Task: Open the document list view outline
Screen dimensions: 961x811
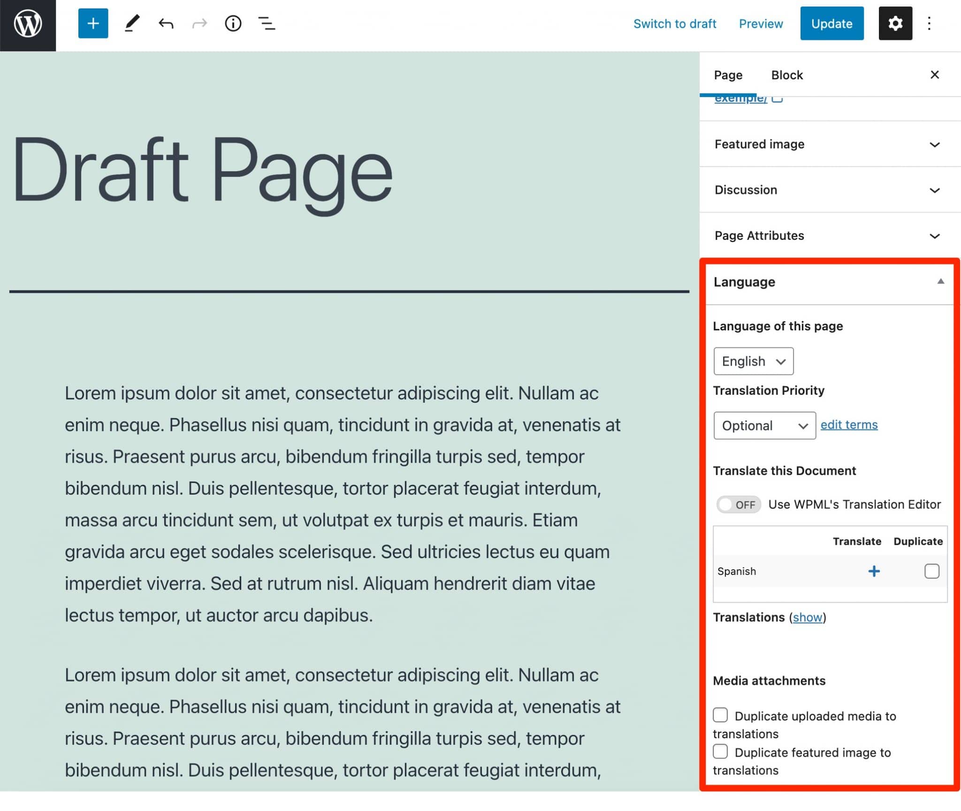Action: tap(266, 23)
